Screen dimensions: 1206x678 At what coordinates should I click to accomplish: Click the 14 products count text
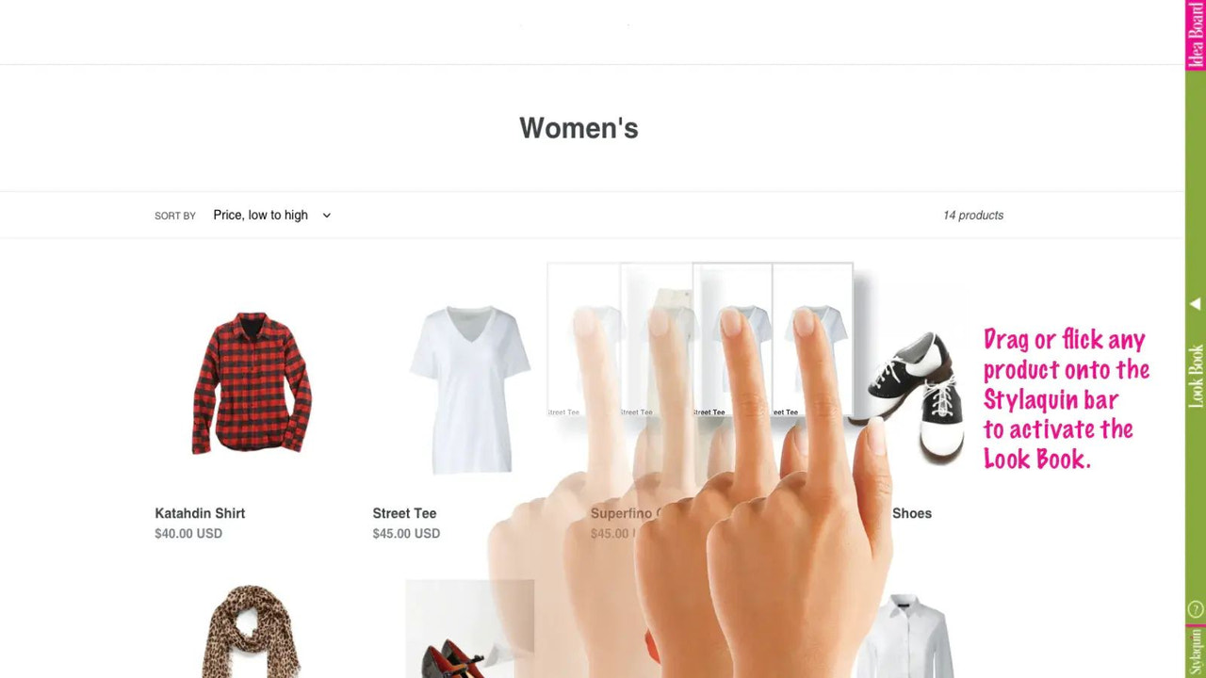click(973, 216)
